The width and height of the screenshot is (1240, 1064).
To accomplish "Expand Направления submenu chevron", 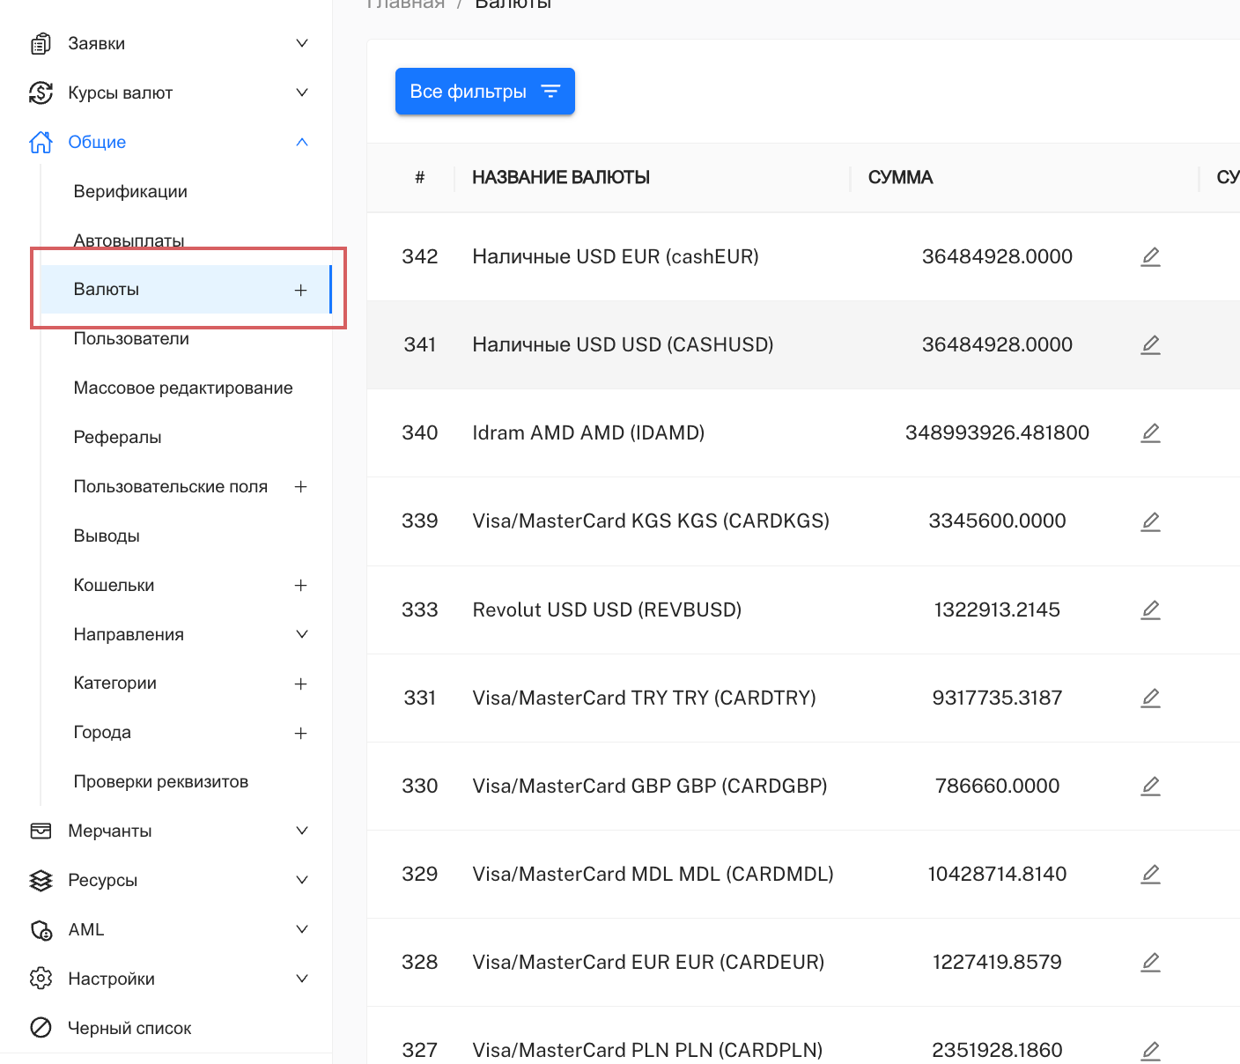I will tap(301, 634).
